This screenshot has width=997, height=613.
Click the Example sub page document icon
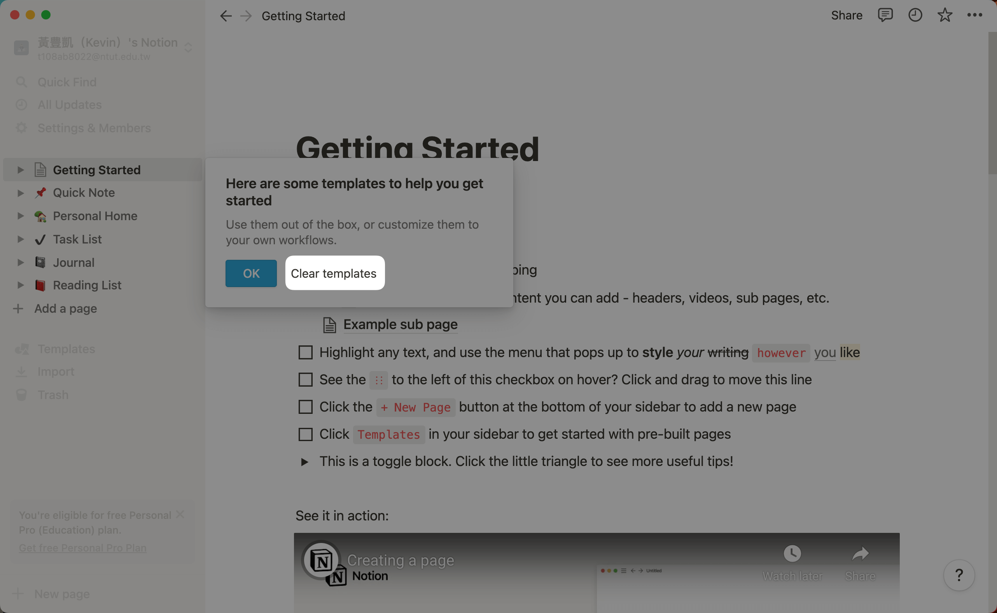(x=329, y=325)
